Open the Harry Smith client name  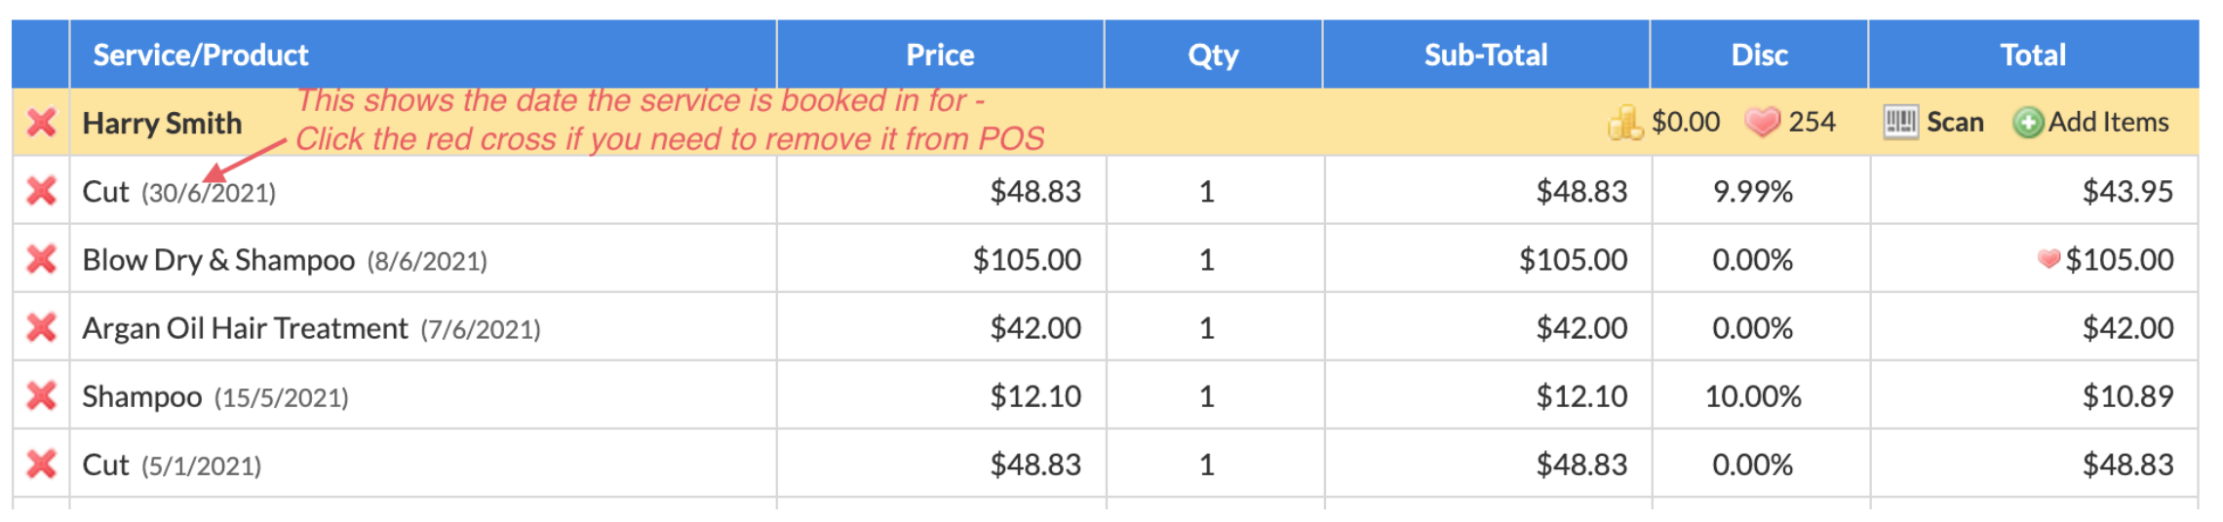coord(162,124)
